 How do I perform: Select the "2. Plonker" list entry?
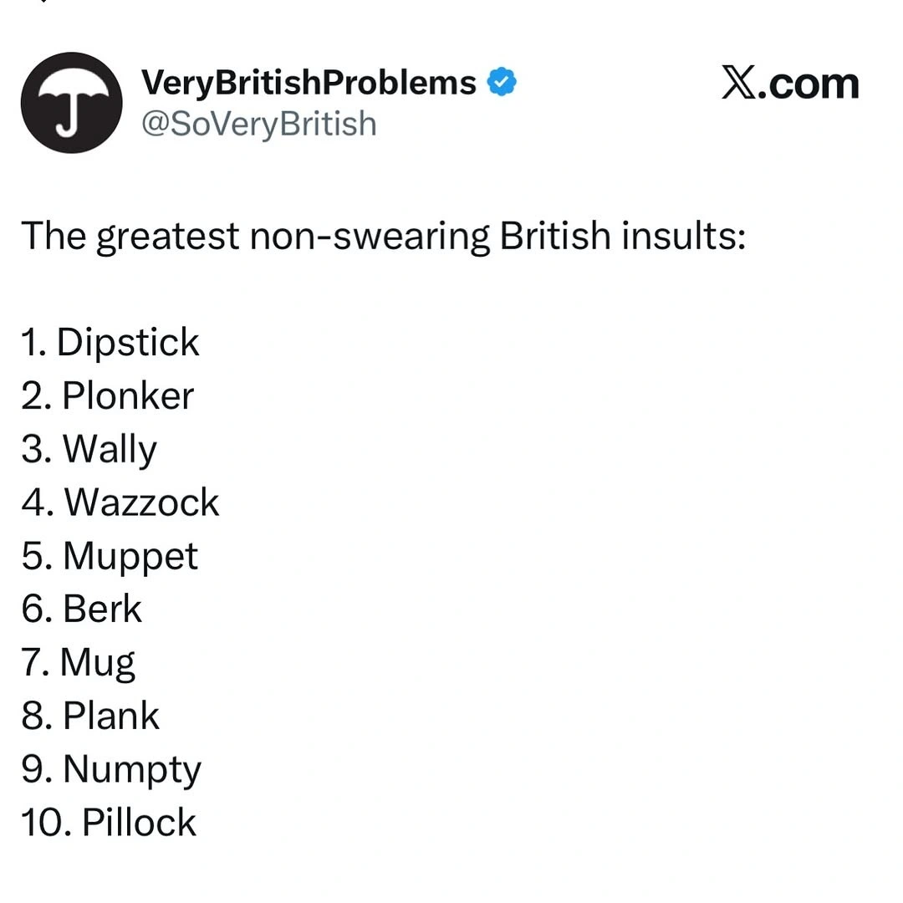pyautogui.click(x=108, y=396)
